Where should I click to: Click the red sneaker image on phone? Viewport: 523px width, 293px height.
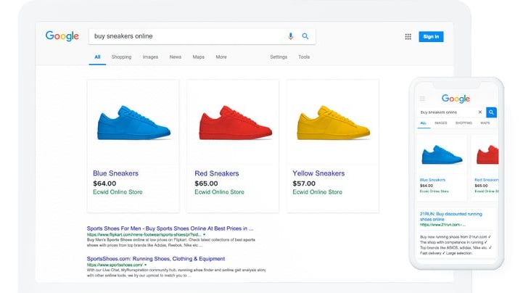tap(487, 154)
